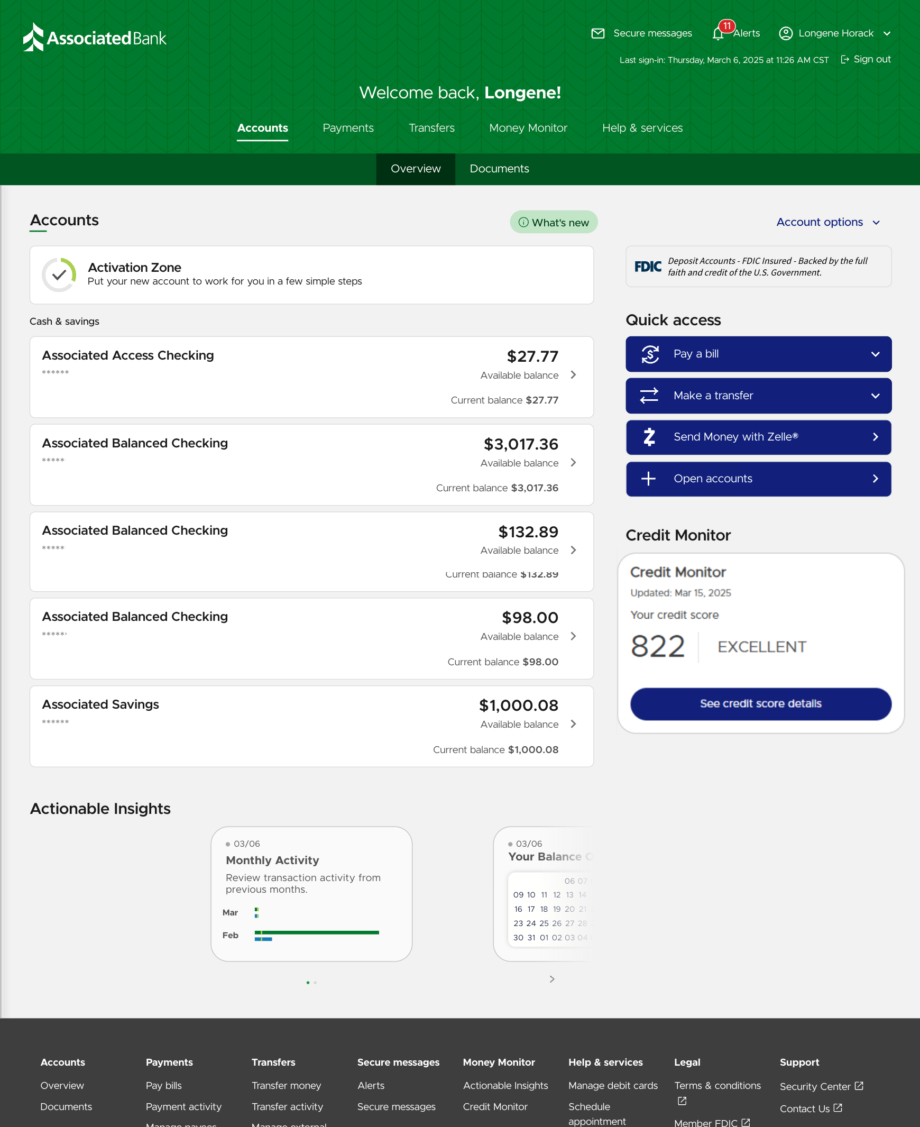
Task: Expand the Pay a bill chevron
Action: [x=877, y=354]
